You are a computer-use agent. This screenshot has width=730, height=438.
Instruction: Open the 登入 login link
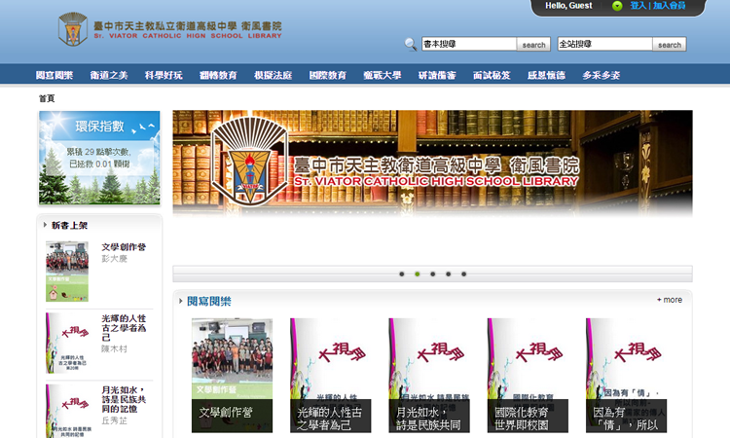tap(638, 6)
